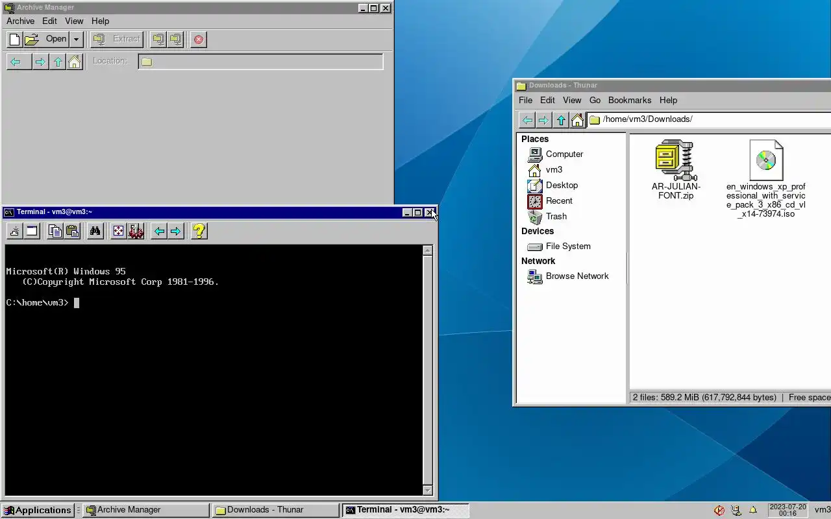Open Thunar File menu
Image resolution: width=831 pixels, height=519 pixels.
click(x=525, y=100)
